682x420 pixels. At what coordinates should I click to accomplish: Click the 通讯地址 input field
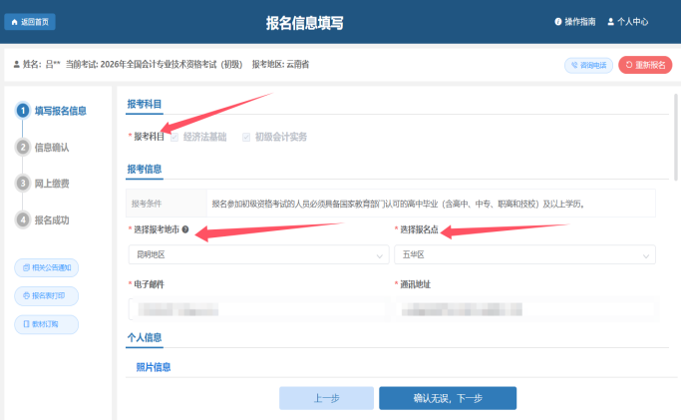pyautogui.click(x=524, y=309)
